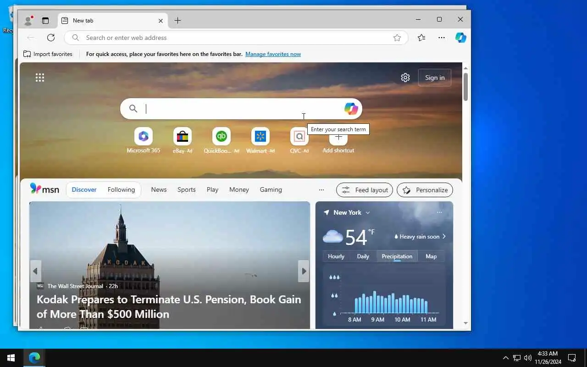Screen dimensions: 587x367
Task: Add this page to favorites star
Action: point(397,38)
